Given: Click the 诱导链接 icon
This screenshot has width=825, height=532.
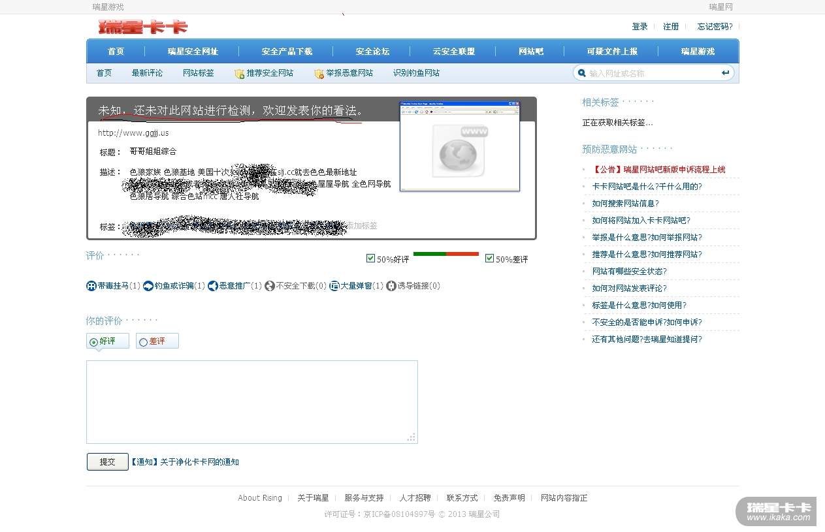Looking at the screenshot, I should (391, 286).
